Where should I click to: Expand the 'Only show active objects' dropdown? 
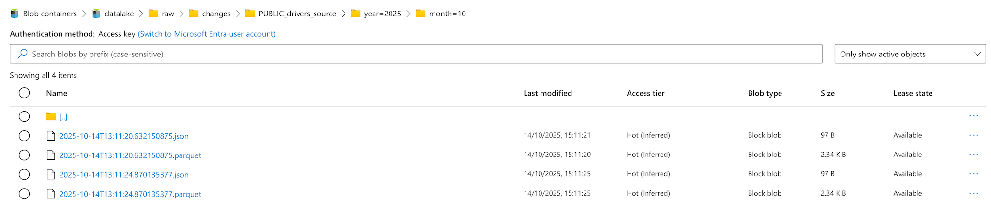[x=910, y=54]
